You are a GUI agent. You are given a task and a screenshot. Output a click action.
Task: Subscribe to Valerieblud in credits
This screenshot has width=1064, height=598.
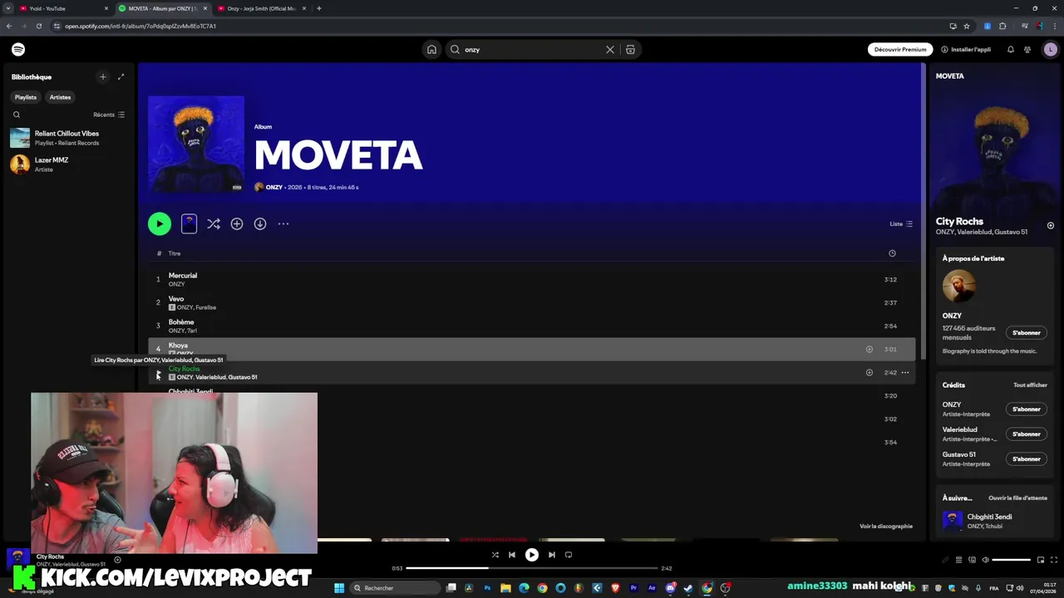(x=1027, y=434)
